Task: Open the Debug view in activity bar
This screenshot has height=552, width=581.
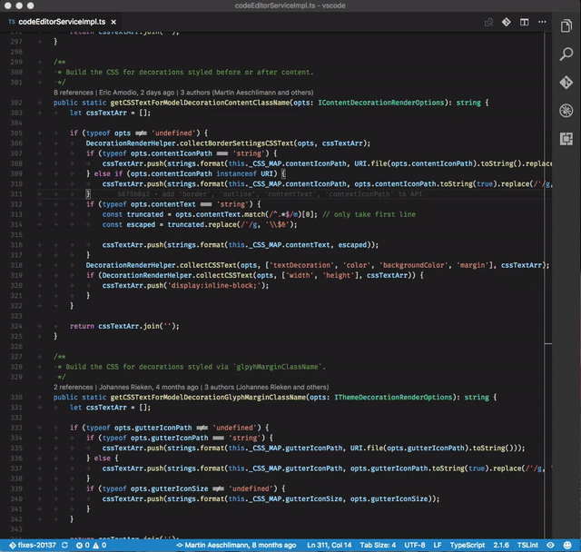Action: click(565, 111)
